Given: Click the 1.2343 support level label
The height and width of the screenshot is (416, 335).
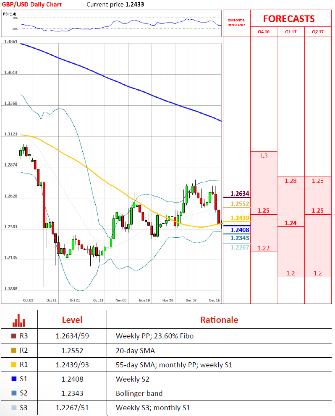Looking at the screenshot, I should pos(240,238).
